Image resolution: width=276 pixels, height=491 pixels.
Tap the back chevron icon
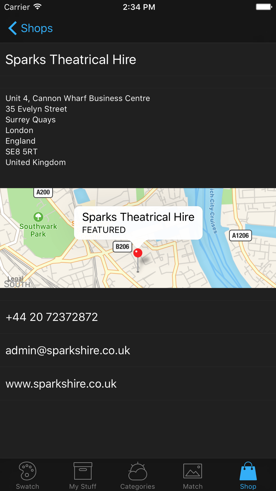12,28
